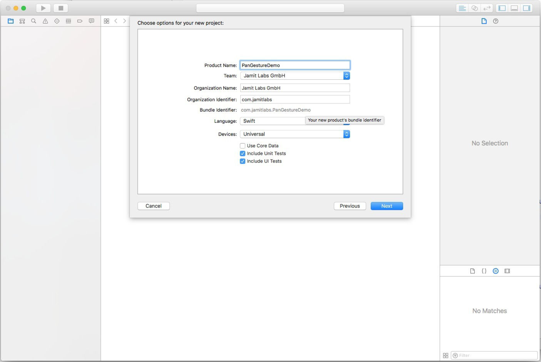Click the Previous button
The width and height of the screenshot is (541, 362).
[x=350, y=206]
